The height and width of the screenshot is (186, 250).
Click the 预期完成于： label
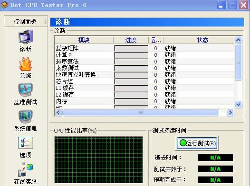(170, 180)
